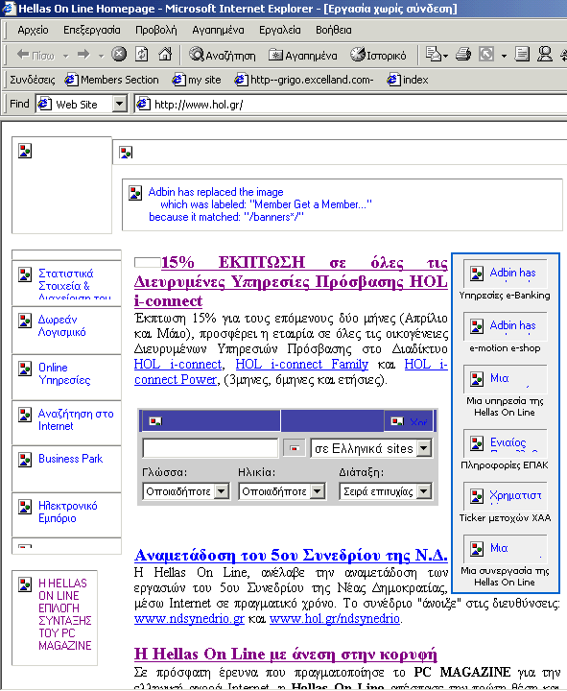Click image above Υπηρεσίες e-Banking
The width and height of the screenshot is (567, 691).
coord(505,274)
